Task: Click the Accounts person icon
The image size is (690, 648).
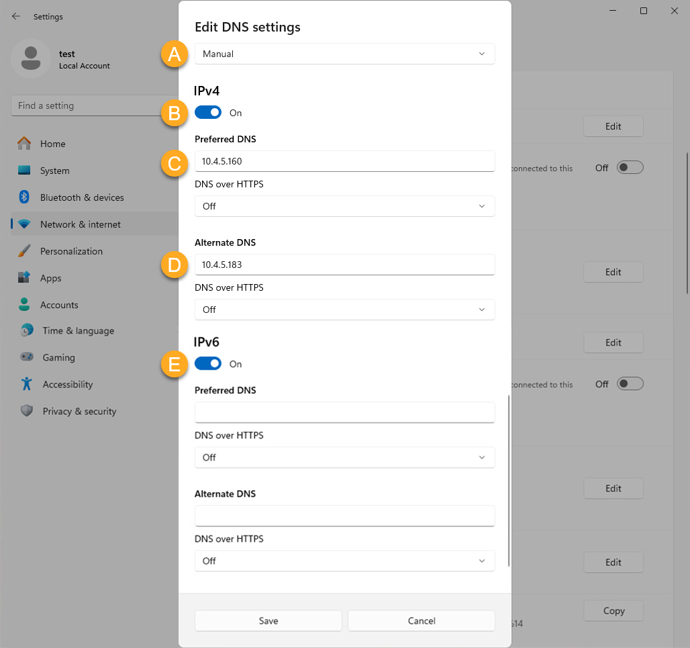Action: click(25, 305)
